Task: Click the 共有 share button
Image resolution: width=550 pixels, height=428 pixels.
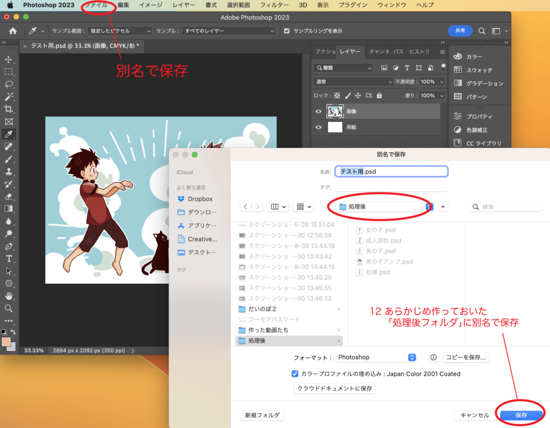Action: coord(460,31)
